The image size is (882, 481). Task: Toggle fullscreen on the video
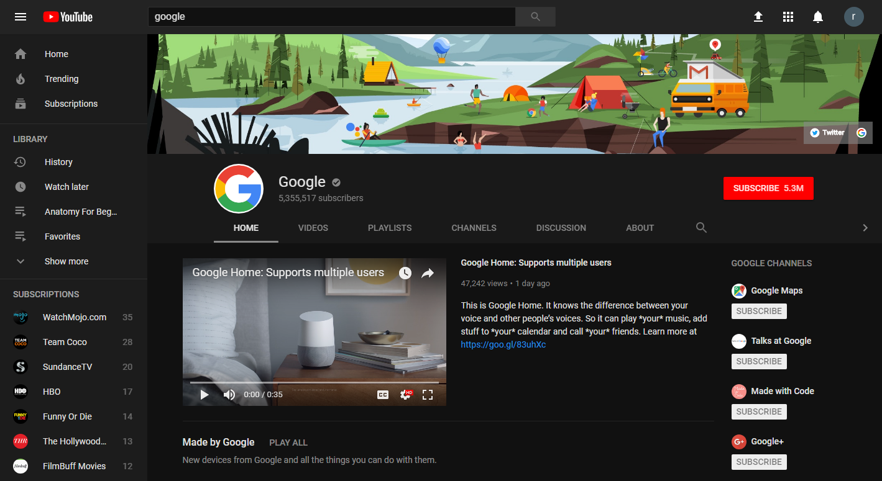tap(428, 395)
